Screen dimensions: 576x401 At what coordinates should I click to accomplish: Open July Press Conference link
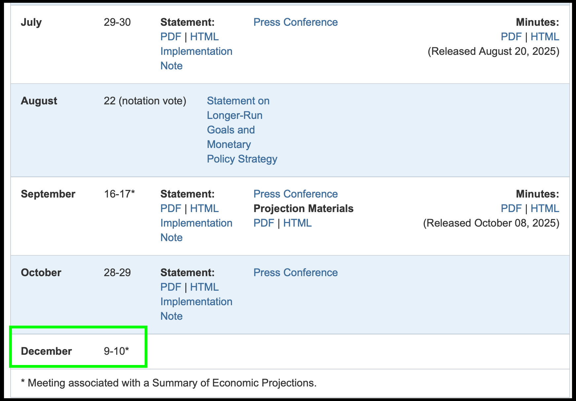[x=296, y=22]
